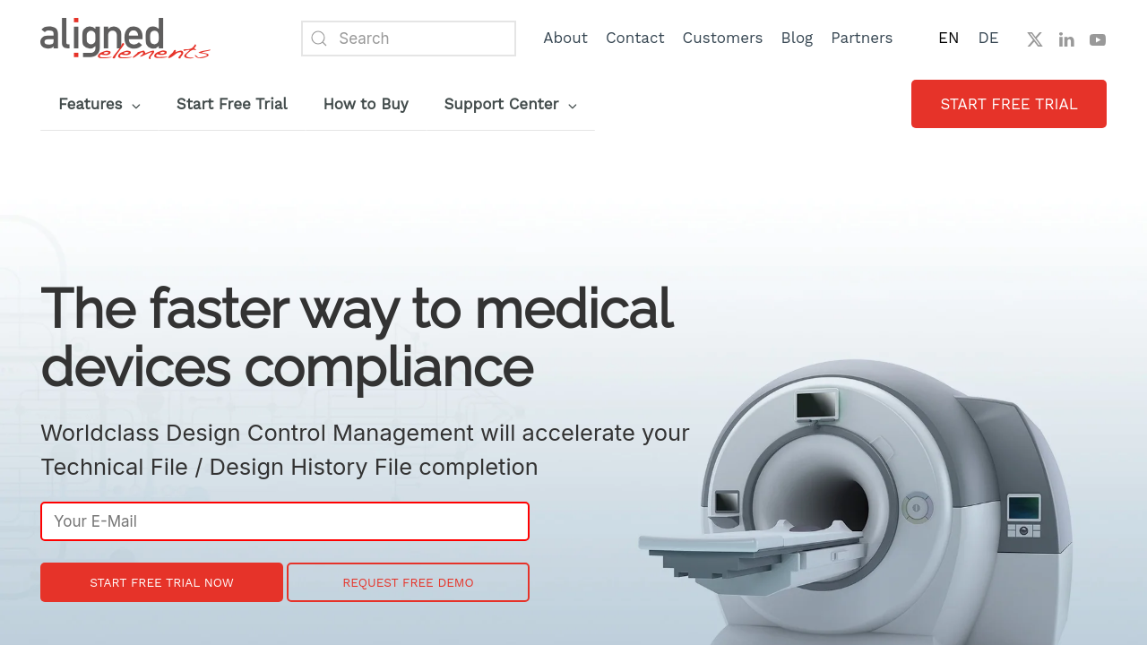Focus the Your E-Mail input field
Screen dimensions: 1147x645
tap(285, 521)
